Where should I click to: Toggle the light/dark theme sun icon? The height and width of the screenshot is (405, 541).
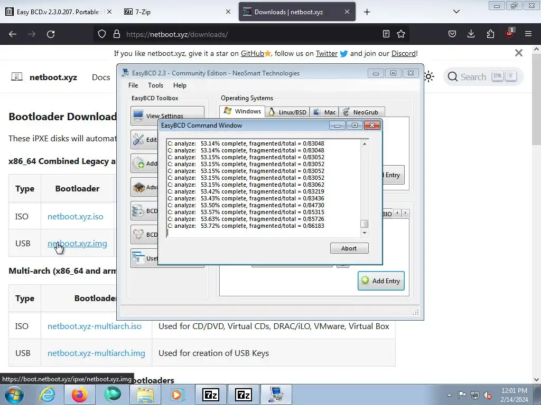[429, 76]
